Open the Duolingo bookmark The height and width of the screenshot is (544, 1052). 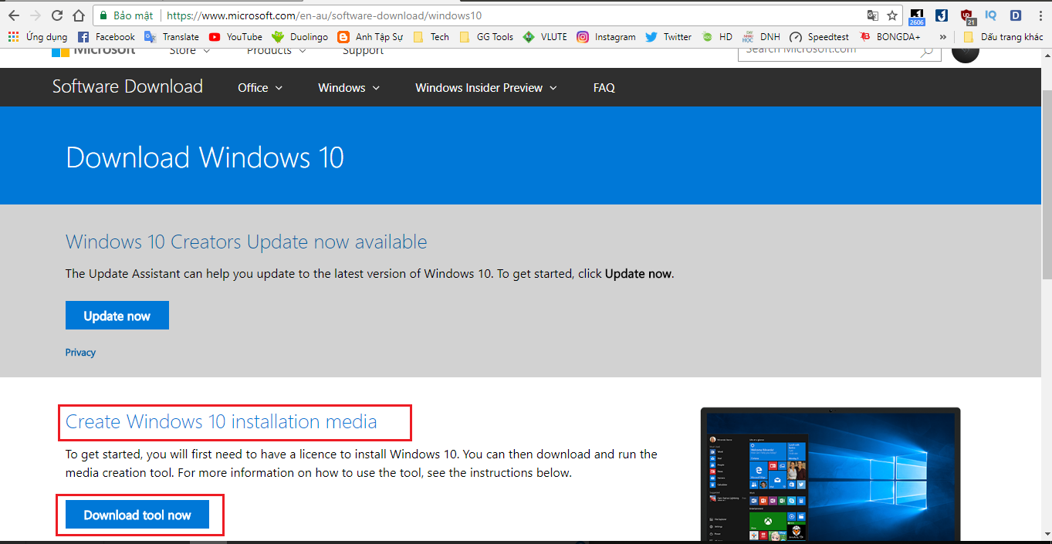pyautogui.click(x=299, y=37)
